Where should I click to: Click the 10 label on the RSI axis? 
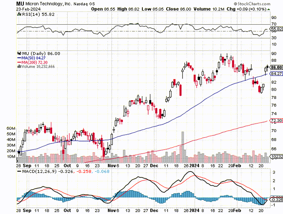[x=274, y=44]
